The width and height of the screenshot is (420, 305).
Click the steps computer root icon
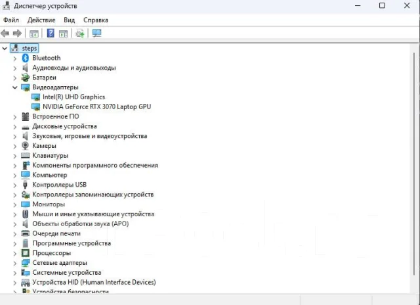click(15, 48)
